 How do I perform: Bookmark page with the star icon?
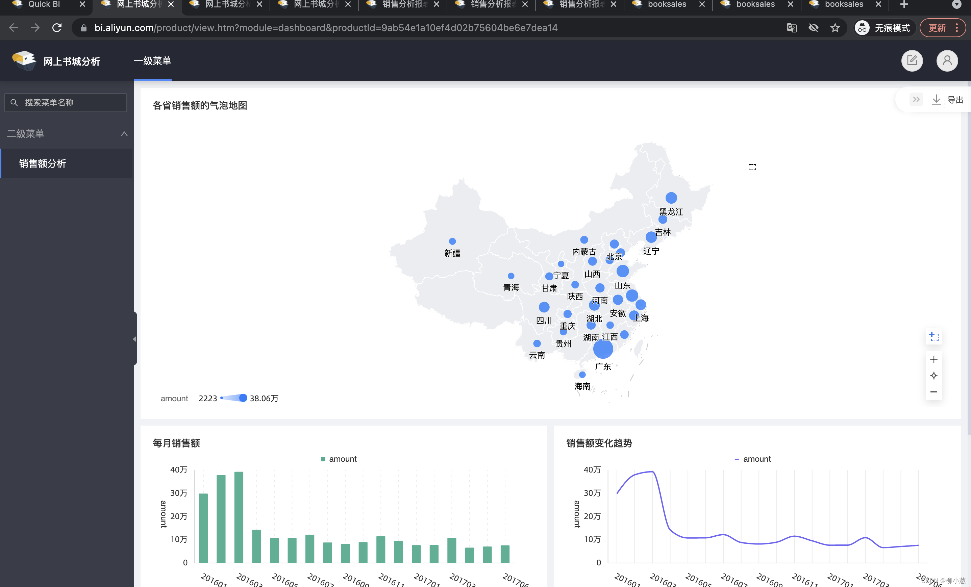click(x=835, y=28)
